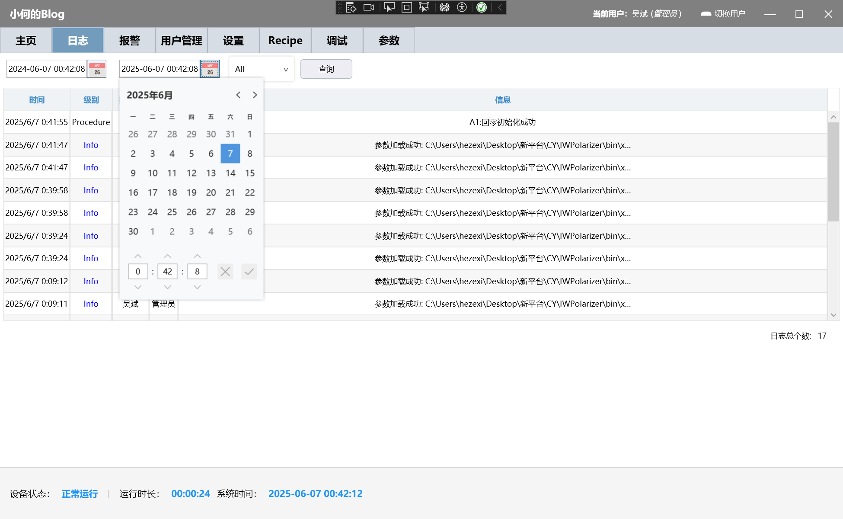Image resolution: width=843 pixels, height=519 pixels.
Task: Increase the hour value with up arrow
Action: pos(138,256)
